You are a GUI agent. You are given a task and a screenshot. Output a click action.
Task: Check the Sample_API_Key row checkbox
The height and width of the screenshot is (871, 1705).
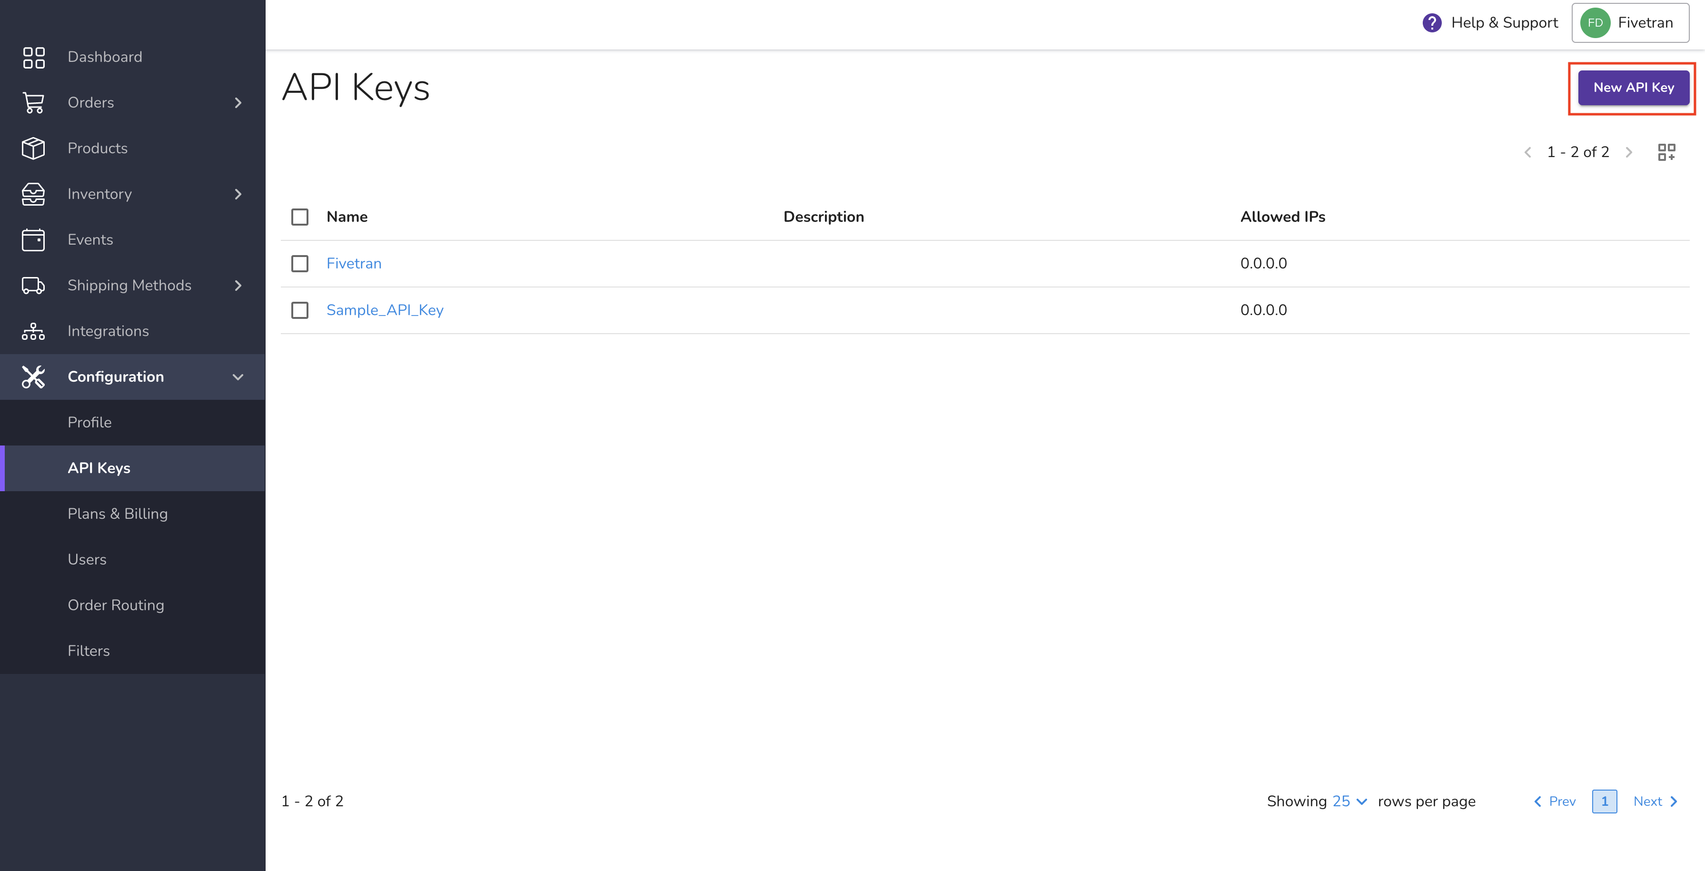[300, 310]
